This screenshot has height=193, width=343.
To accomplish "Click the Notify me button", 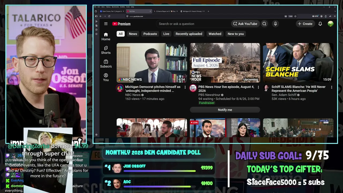I will point(225,110).
